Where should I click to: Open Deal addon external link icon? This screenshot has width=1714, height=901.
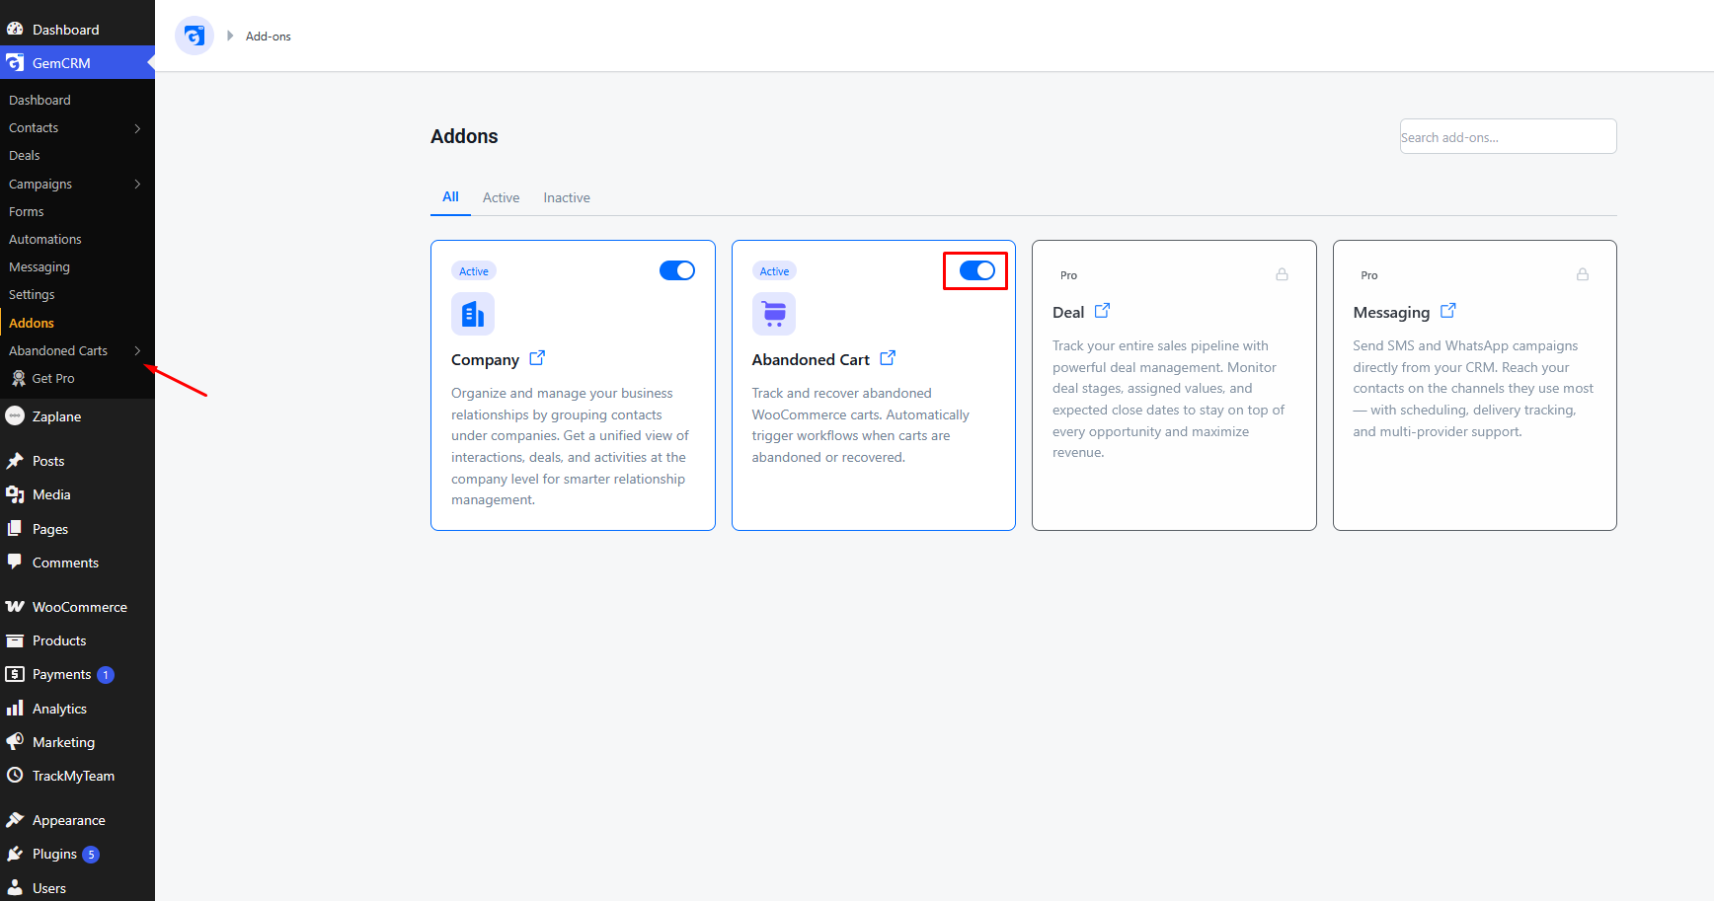(1102, 311)
